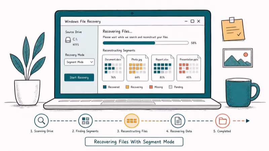Image resolution: width=269 pixels, height=151 pixels.
Task: Click the Pending legend label
Action: (179, 87)
